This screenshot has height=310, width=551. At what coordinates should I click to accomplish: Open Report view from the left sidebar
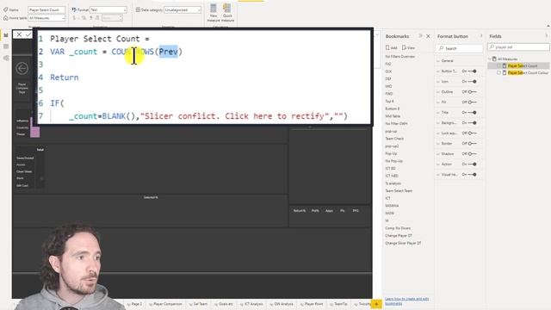[x=6, y=35]
